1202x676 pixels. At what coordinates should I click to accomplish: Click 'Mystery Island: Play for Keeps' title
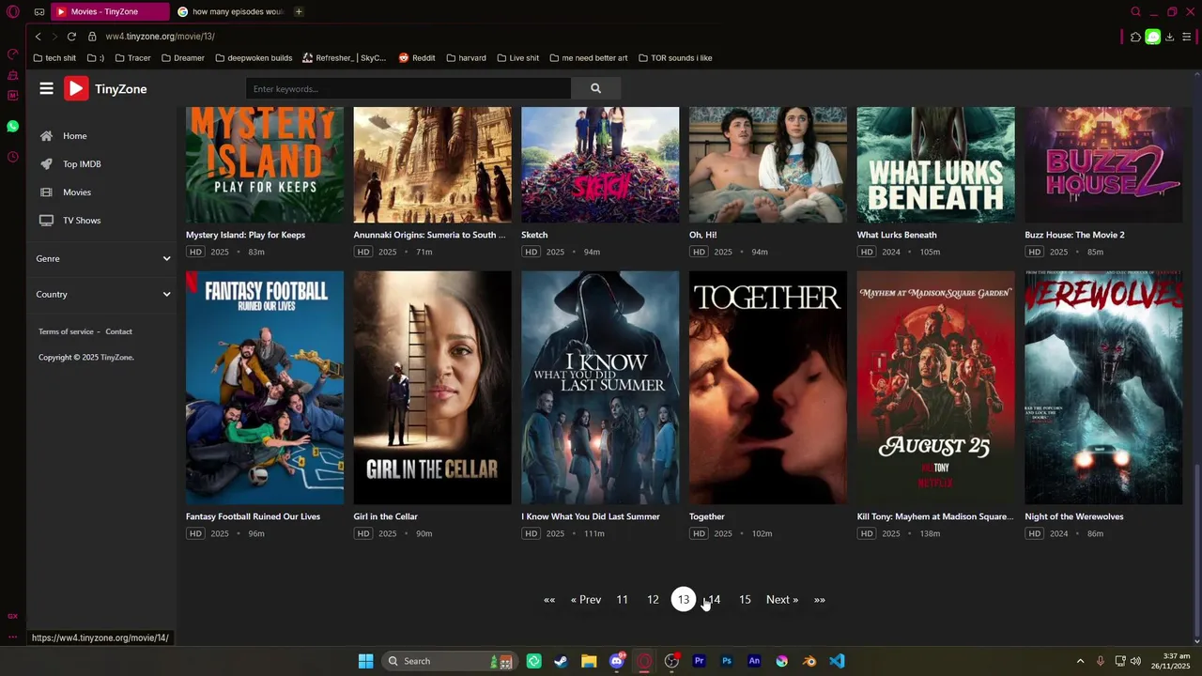click(245, 235)
